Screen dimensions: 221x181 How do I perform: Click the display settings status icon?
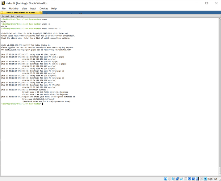pyautogui.click(x=189, y=179)
